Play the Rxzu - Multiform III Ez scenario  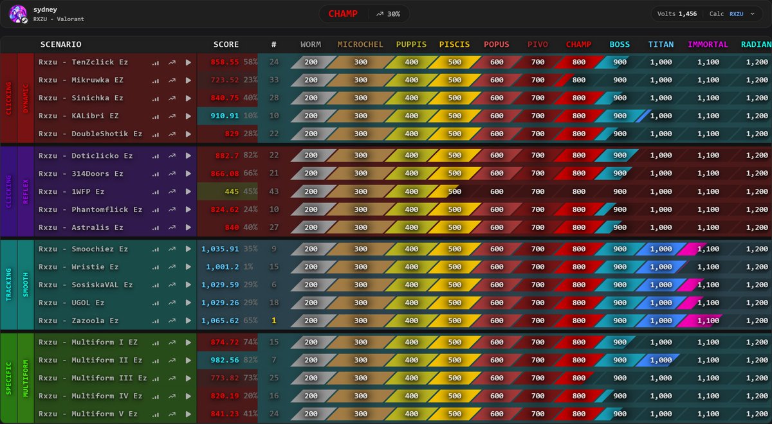[x=188, y=378]
